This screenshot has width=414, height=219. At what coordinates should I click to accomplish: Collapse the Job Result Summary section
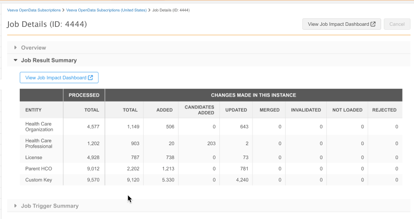pyautogui.click(x=15, y=60)
